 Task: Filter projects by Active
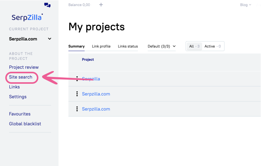[213, 46]
